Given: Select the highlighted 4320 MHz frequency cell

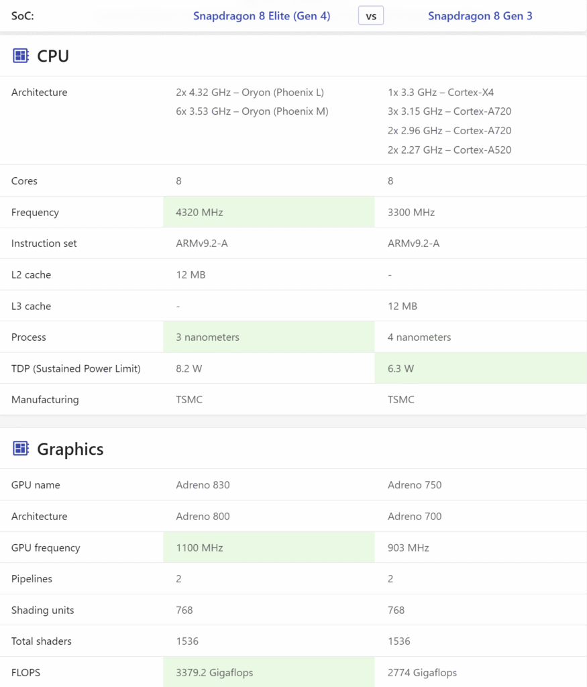Looking at the screenshot, I should coord(268,212).
